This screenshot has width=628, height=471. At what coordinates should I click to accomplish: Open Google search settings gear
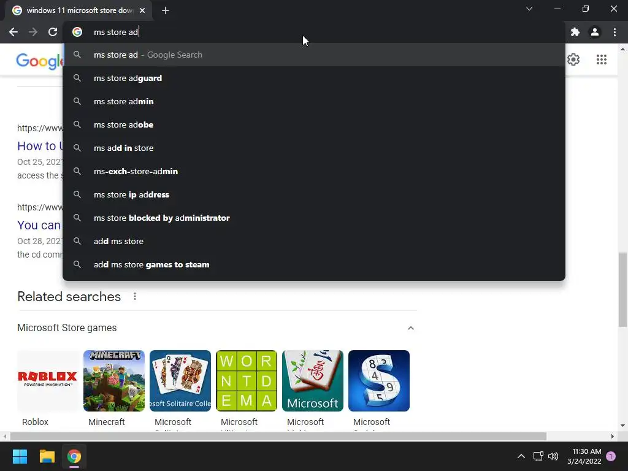click(573, 59)
